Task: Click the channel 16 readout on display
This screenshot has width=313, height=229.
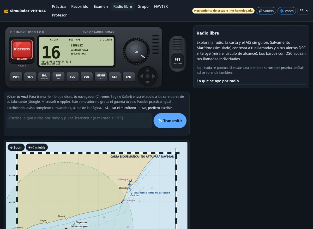Action: [x=51, y=52]
